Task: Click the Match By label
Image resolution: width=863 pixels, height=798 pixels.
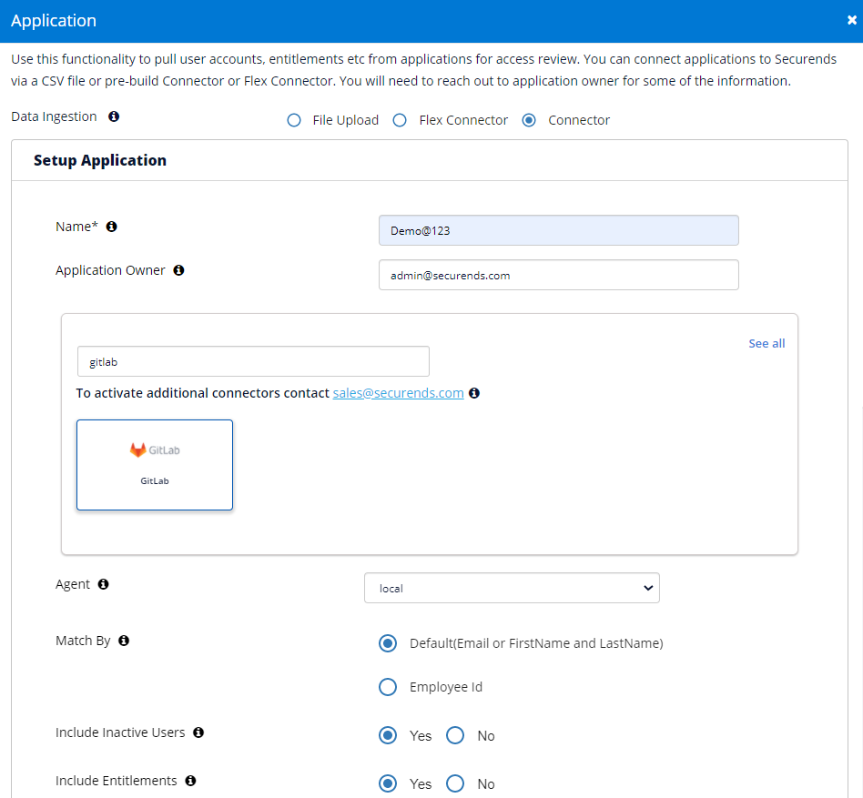Action: coord(83,641)
